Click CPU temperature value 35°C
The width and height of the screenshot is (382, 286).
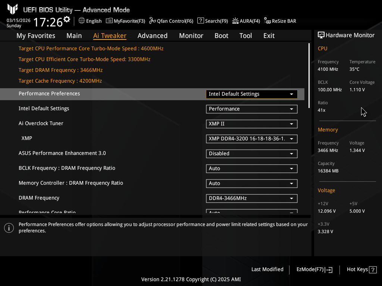(354, 69)
